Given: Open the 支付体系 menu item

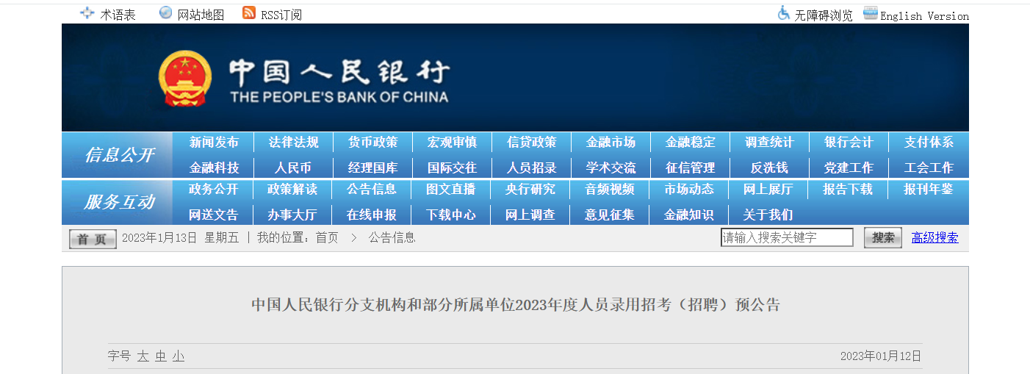Looking at the screenshot, I should pyautogui.click(x=929, y=143).
